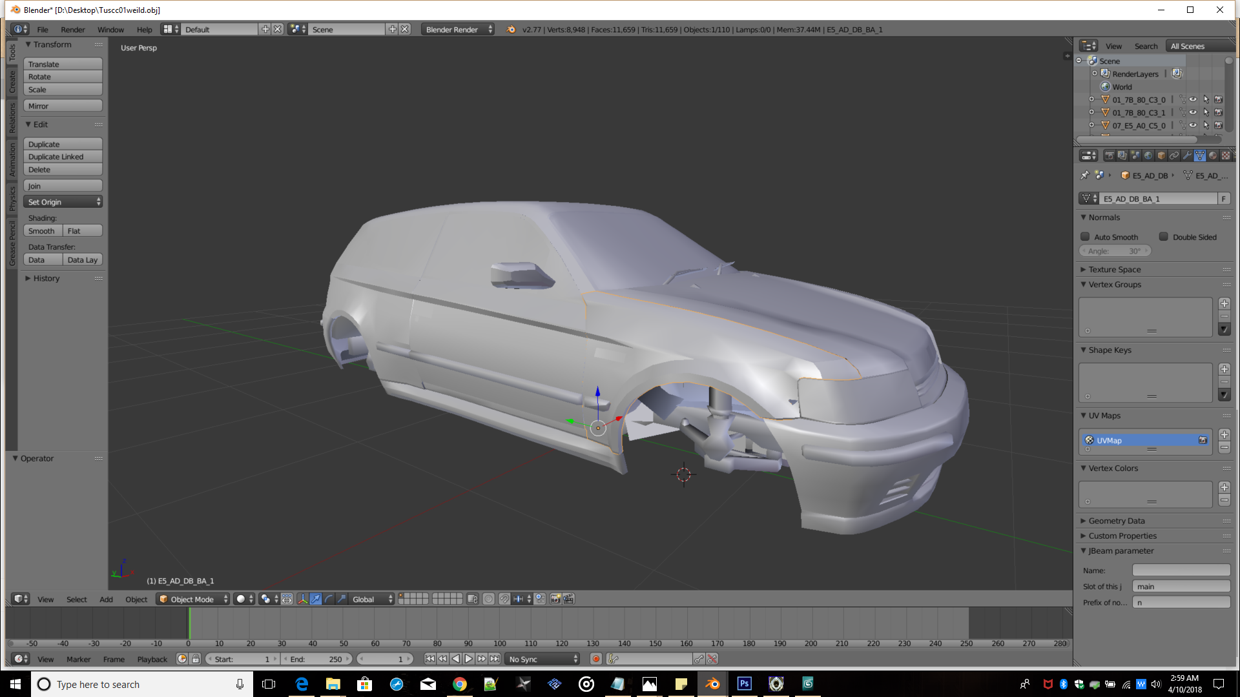1240x697 pixels.
Task: Open the Window menu
Action: [110, 30]
